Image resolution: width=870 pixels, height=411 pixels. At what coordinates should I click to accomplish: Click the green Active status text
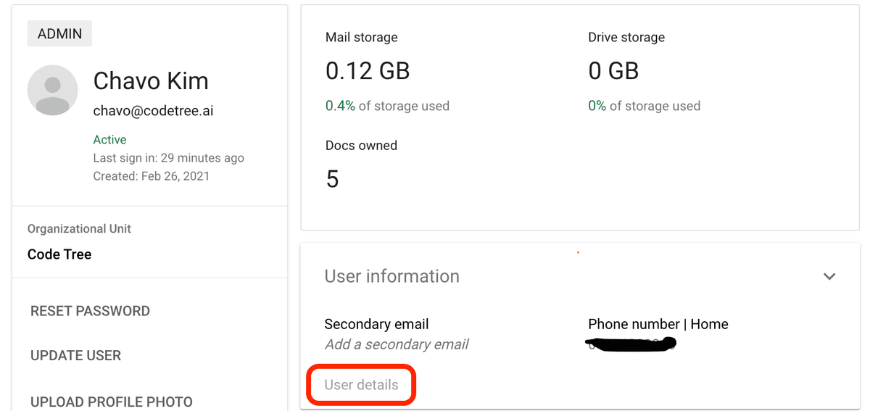(109, 140)
